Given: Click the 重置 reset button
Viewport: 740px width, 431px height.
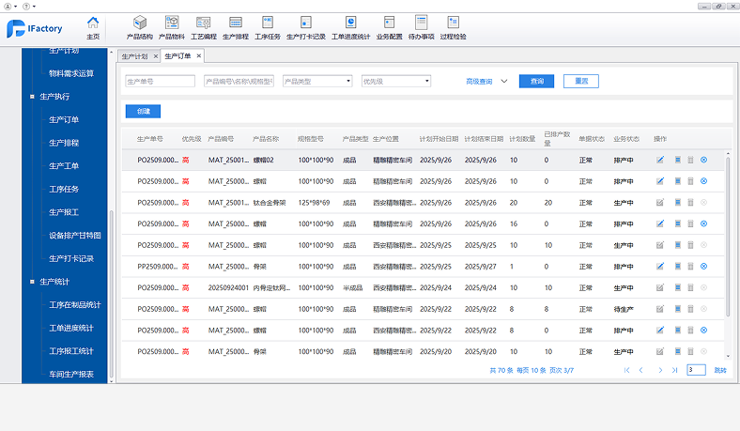Looking at the screenshot, I should 581,81.
